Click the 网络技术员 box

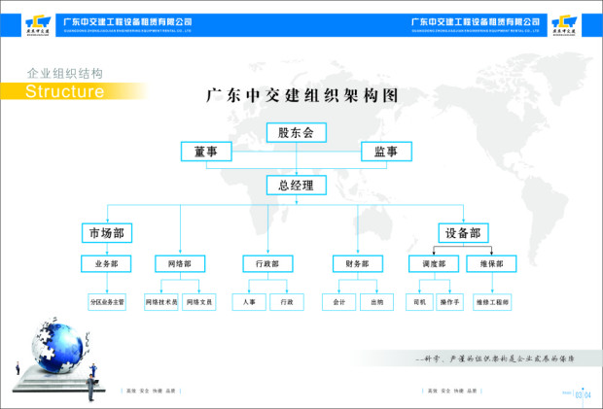[161, 302]
